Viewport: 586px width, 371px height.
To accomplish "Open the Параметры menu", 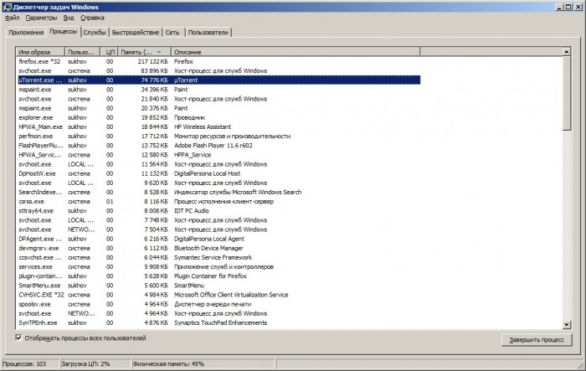I will [x=41, y=18].
